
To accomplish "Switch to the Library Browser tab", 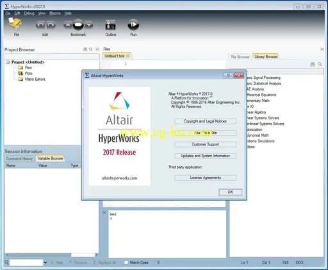I will pos(266,56).
